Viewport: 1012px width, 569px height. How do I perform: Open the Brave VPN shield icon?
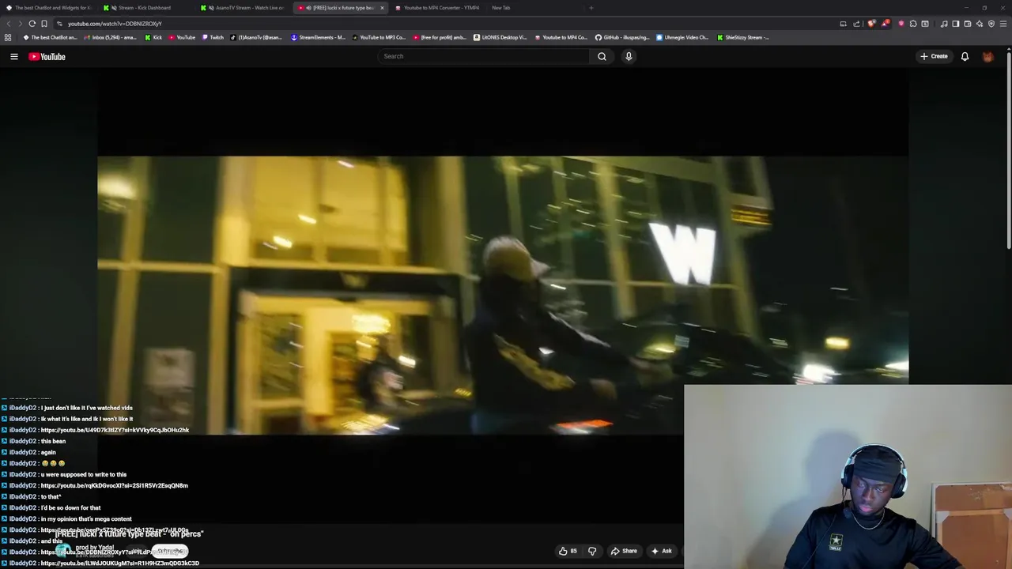pyautogui.click(x=991, y=24)
